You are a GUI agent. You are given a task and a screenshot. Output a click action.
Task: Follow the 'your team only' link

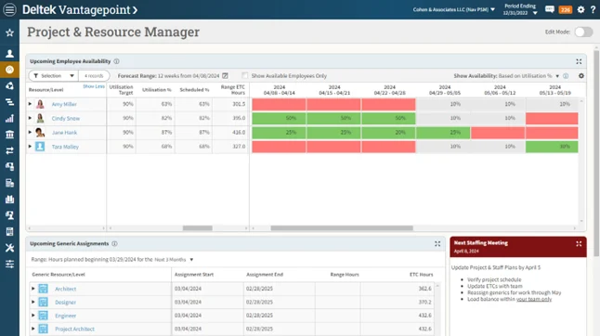click(x=534, y=299)
